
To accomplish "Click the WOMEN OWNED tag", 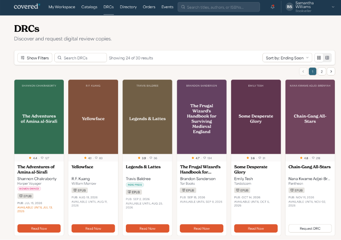I will click(x=29, y=189).
